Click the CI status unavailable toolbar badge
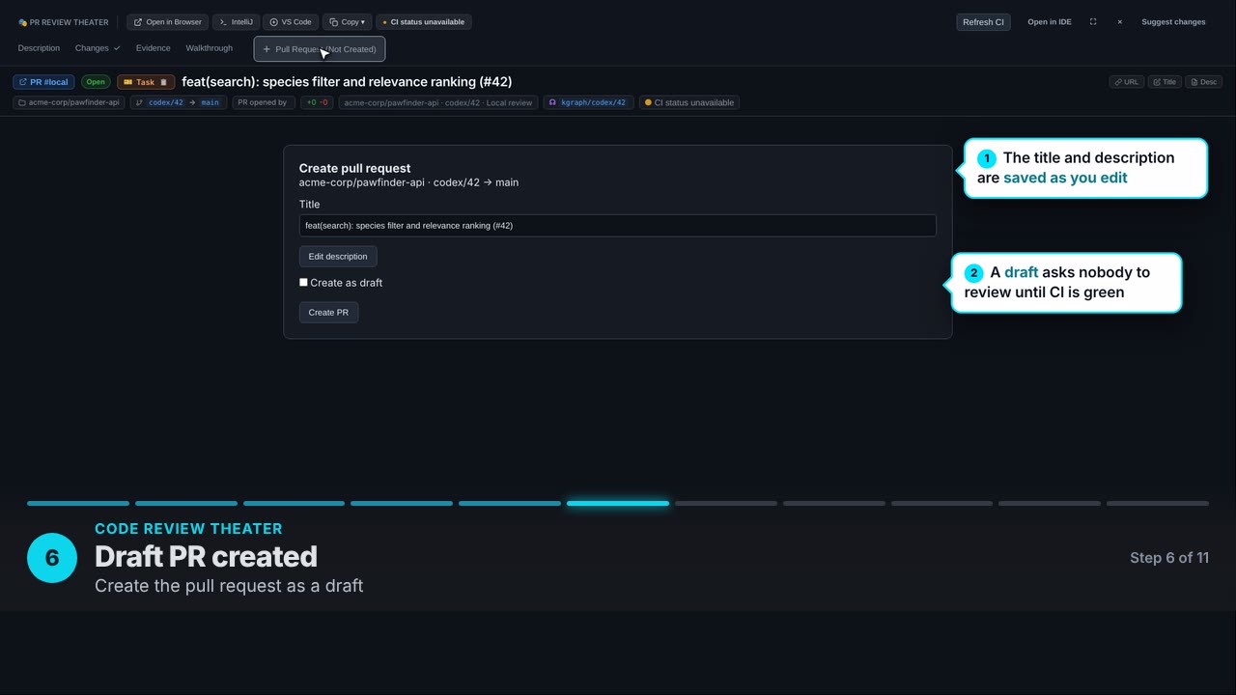The width and height of the screenshot is (1236, 695). 424,22
